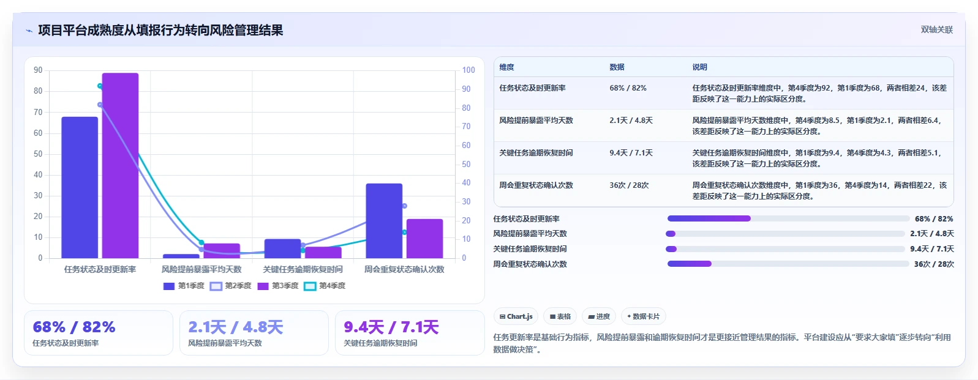The height and width of the screenshot is (380, 978).
Task: Click the 关键任务逾期恢复时间 progress bar
Action: 785,249
